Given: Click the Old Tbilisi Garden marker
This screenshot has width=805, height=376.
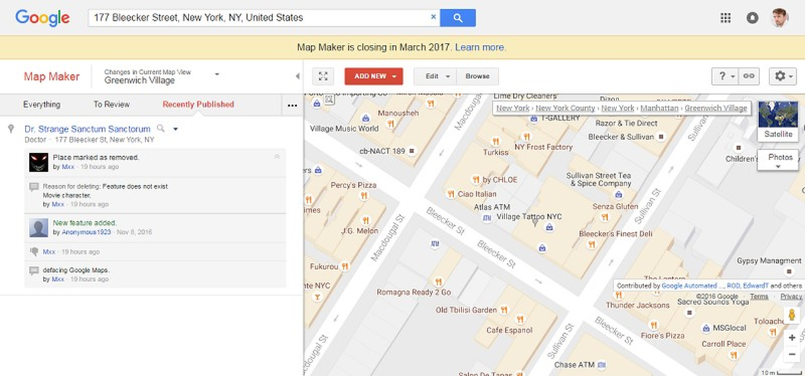Looking at the screenshot, I should (503, 310).
